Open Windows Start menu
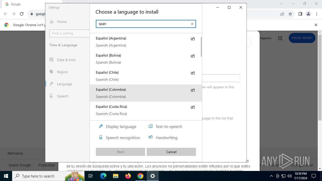This screenshot has height=181, width=322. pos(6,176)
